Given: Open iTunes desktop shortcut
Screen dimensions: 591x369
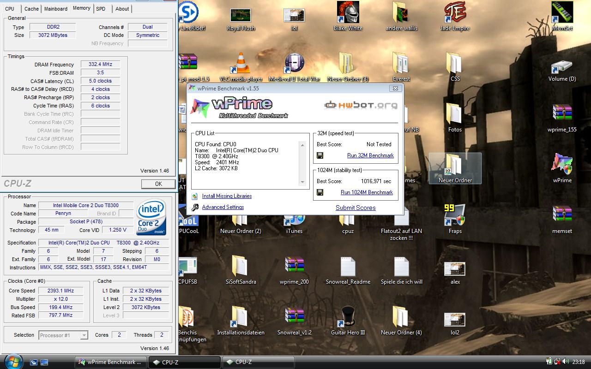Looking at the screenshot, I should click(x=294, y=224).
